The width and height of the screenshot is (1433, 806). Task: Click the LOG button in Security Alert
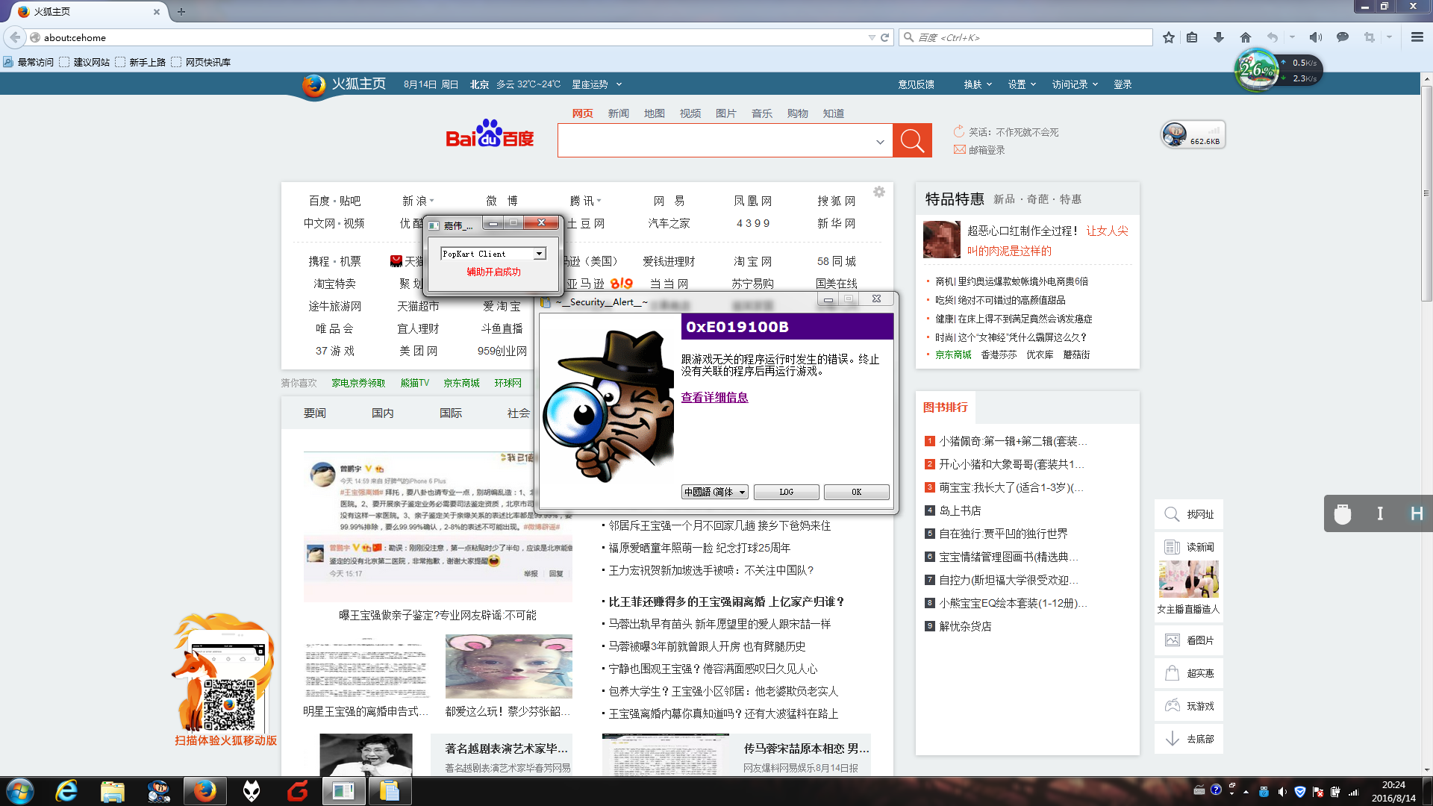(x=786, y=492)
